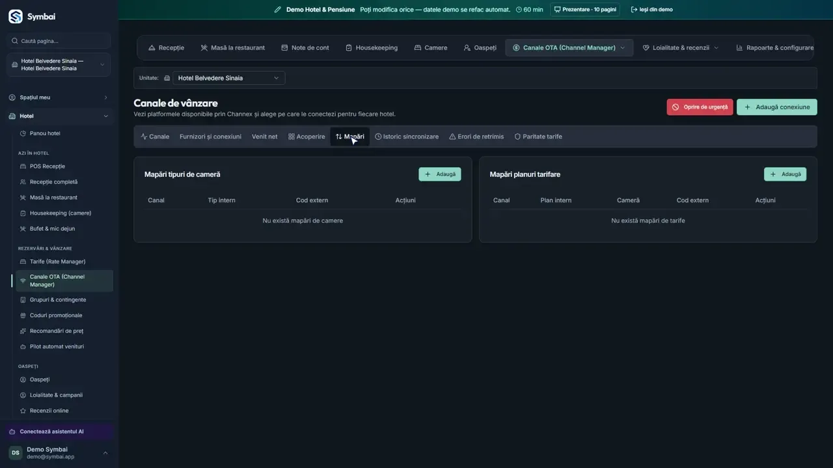Click the Recomandări de preț icon
Screen dimensions: 833x468
pos(23,331)
